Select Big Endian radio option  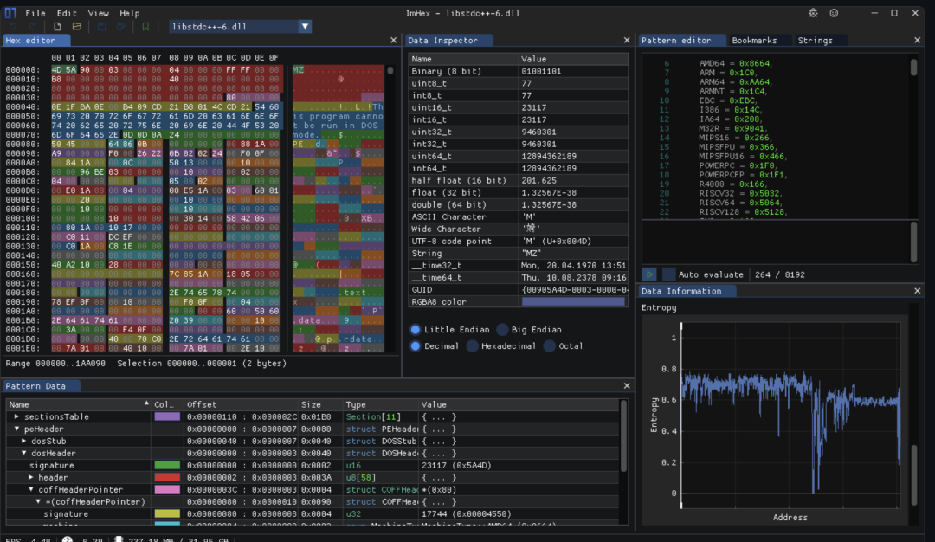[503, 329]
